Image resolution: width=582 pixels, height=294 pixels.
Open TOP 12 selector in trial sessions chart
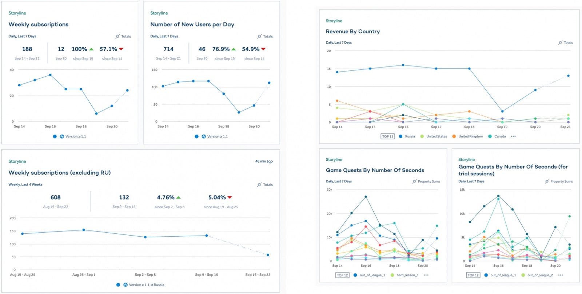coord(473,275)
